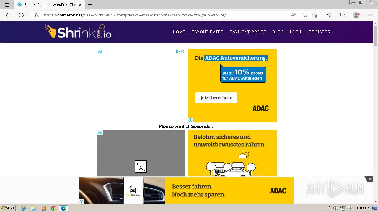
Task: Click the Besser fahren. Noch mehr sparen. banner
Action: [x=199, y=191]
